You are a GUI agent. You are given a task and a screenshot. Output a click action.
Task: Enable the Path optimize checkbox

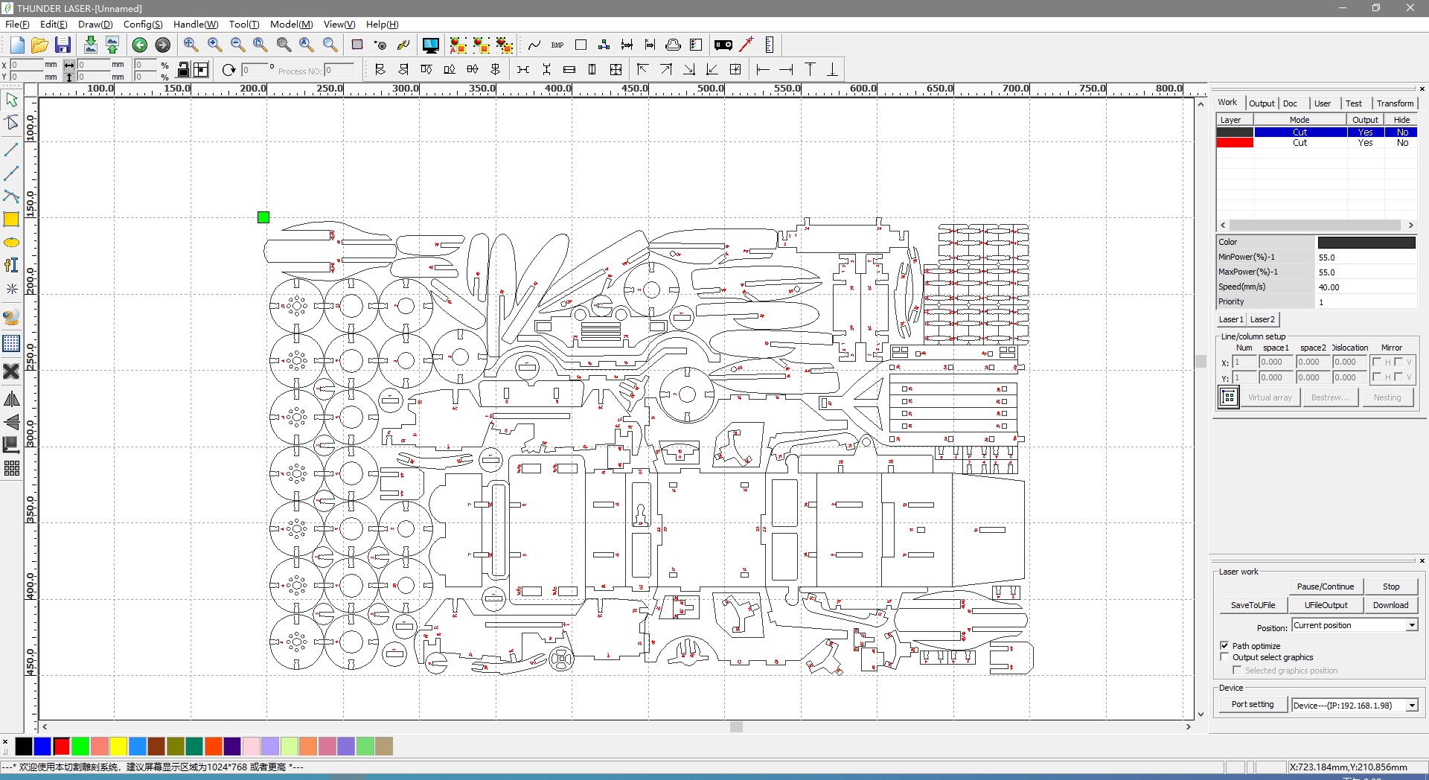1225,646
